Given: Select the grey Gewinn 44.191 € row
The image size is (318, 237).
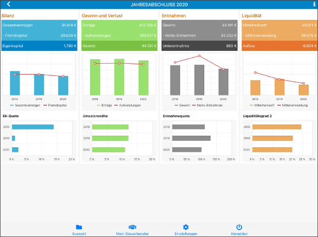Looking at the screenshot, I should coord(200,25).
